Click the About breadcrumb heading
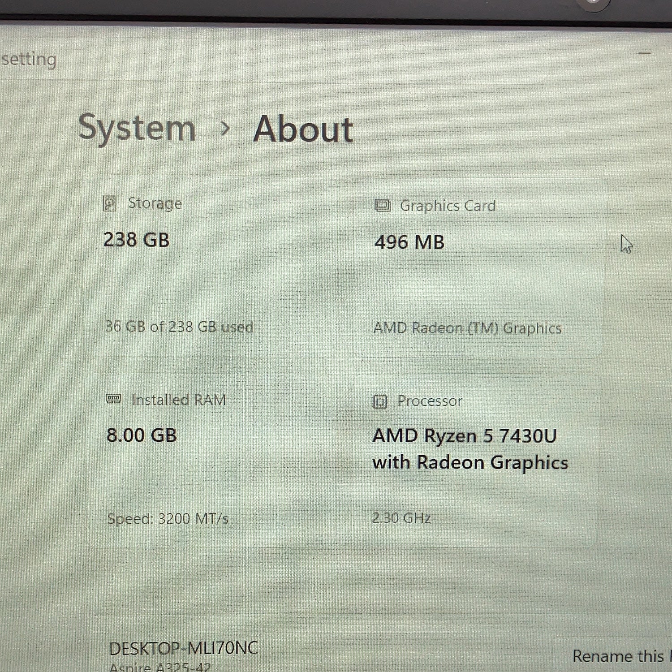Image resolution: width=672 pixels, height=672 pixels. [x=303, y=129]
